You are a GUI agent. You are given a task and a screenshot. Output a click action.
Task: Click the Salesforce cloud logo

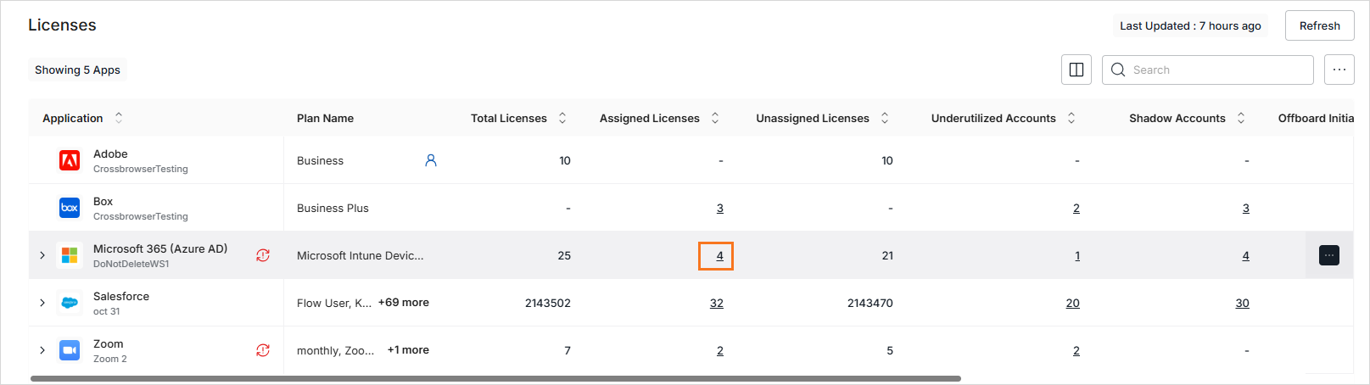[70, 303]
